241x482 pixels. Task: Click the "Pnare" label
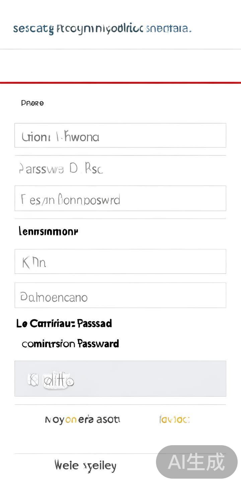(x=32, y=103)
